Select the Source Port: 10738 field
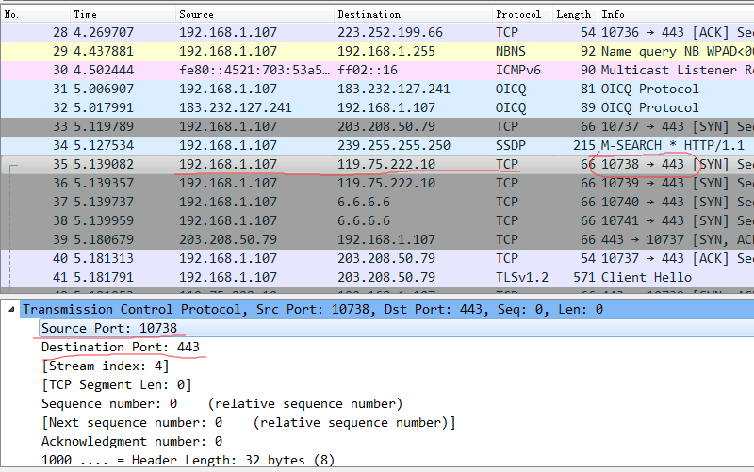 [108, 328]
